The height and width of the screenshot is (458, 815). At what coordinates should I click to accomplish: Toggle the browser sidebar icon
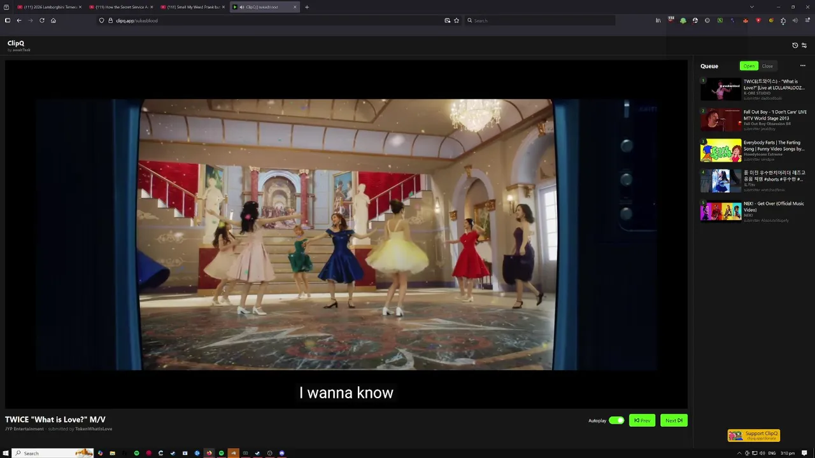[8, 20]
